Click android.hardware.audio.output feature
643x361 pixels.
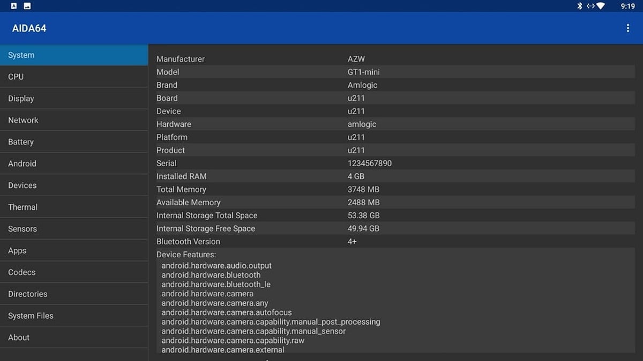click(x=216, y=266)
